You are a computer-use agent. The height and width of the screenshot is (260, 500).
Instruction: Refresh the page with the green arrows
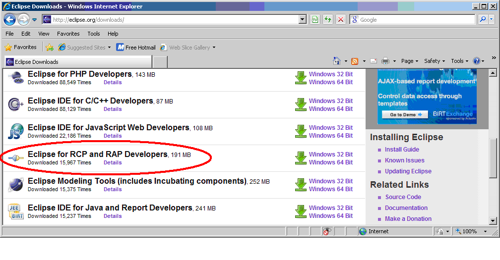[328, 20]
